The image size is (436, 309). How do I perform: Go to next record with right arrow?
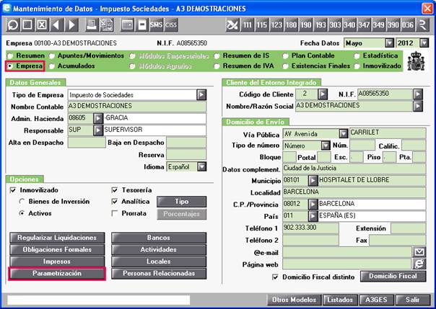(71, 25)
